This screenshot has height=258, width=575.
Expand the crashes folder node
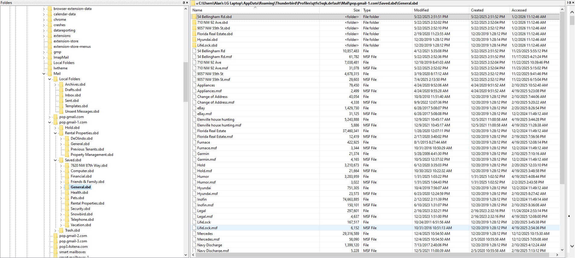(x=44, y=25)
